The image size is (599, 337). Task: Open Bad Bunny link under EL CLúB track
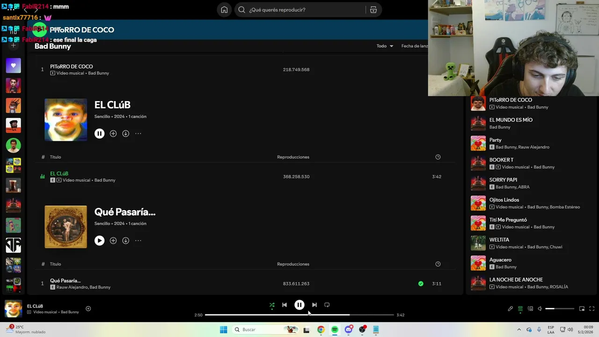tap(105, 180)
